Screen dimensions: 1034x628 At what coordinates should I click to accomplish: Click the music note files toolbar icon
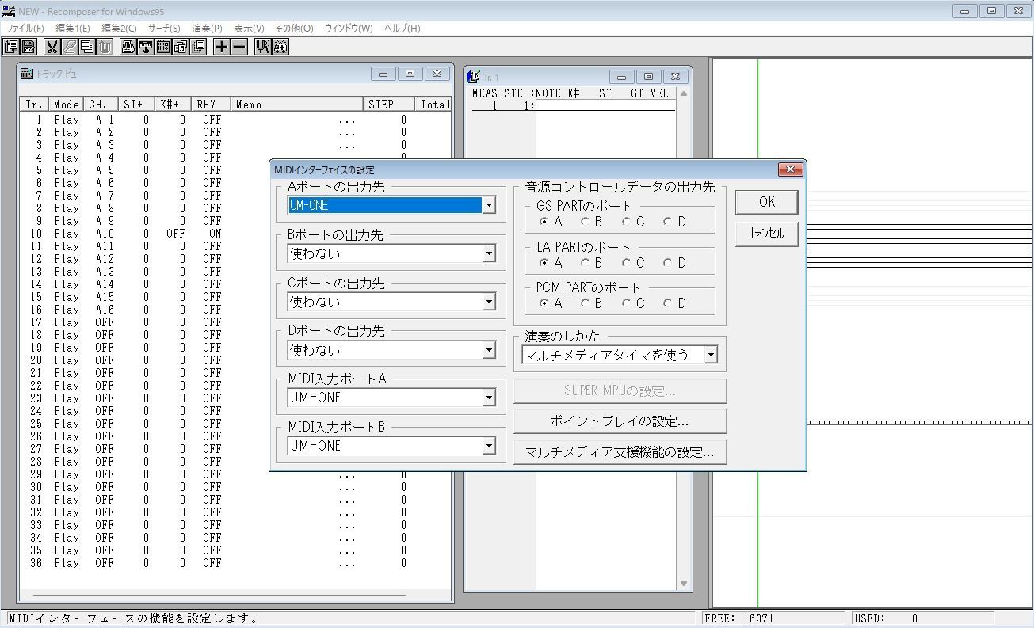181,47
